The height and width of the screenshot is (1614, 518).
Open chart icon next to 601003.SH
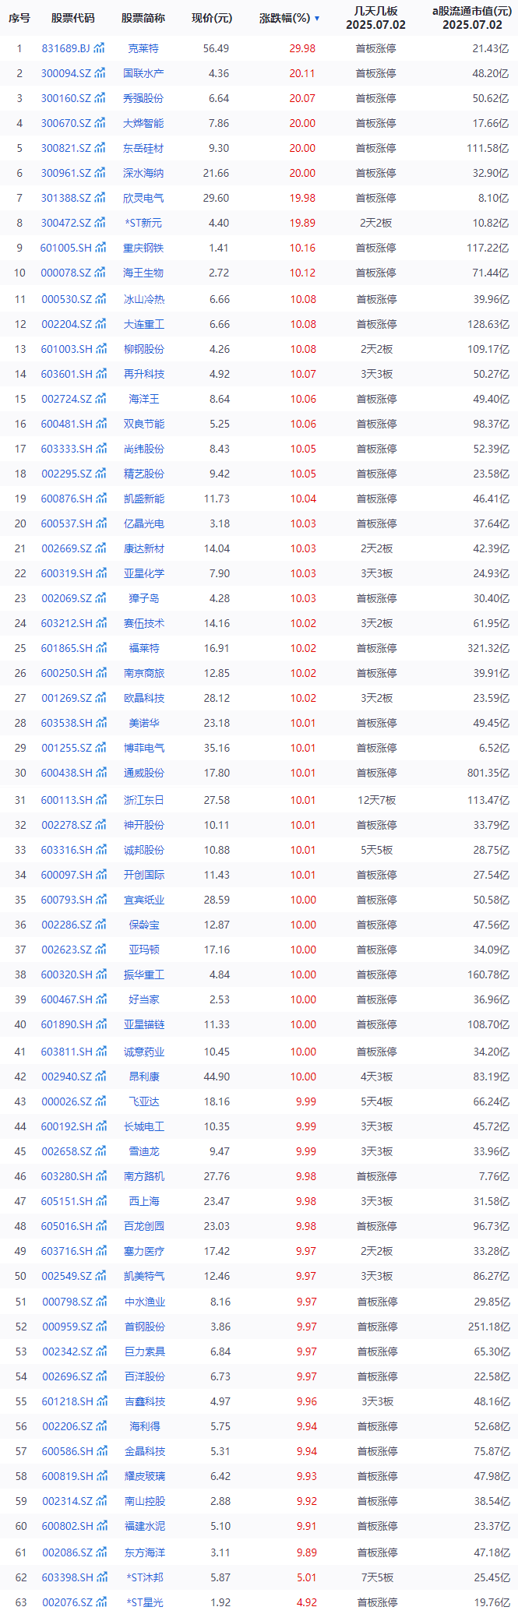[100, 349]
